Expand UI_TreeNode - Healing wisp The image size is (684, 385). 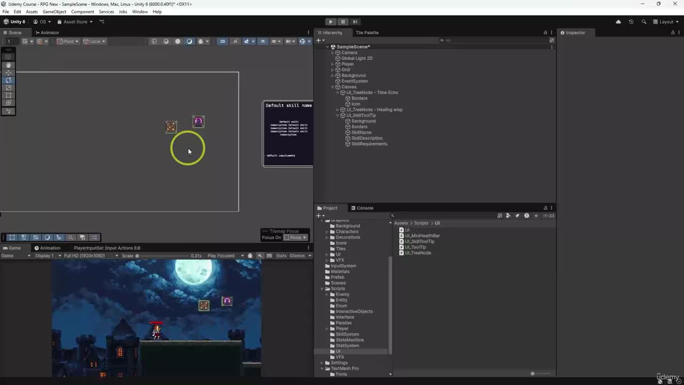pos(337,110)
